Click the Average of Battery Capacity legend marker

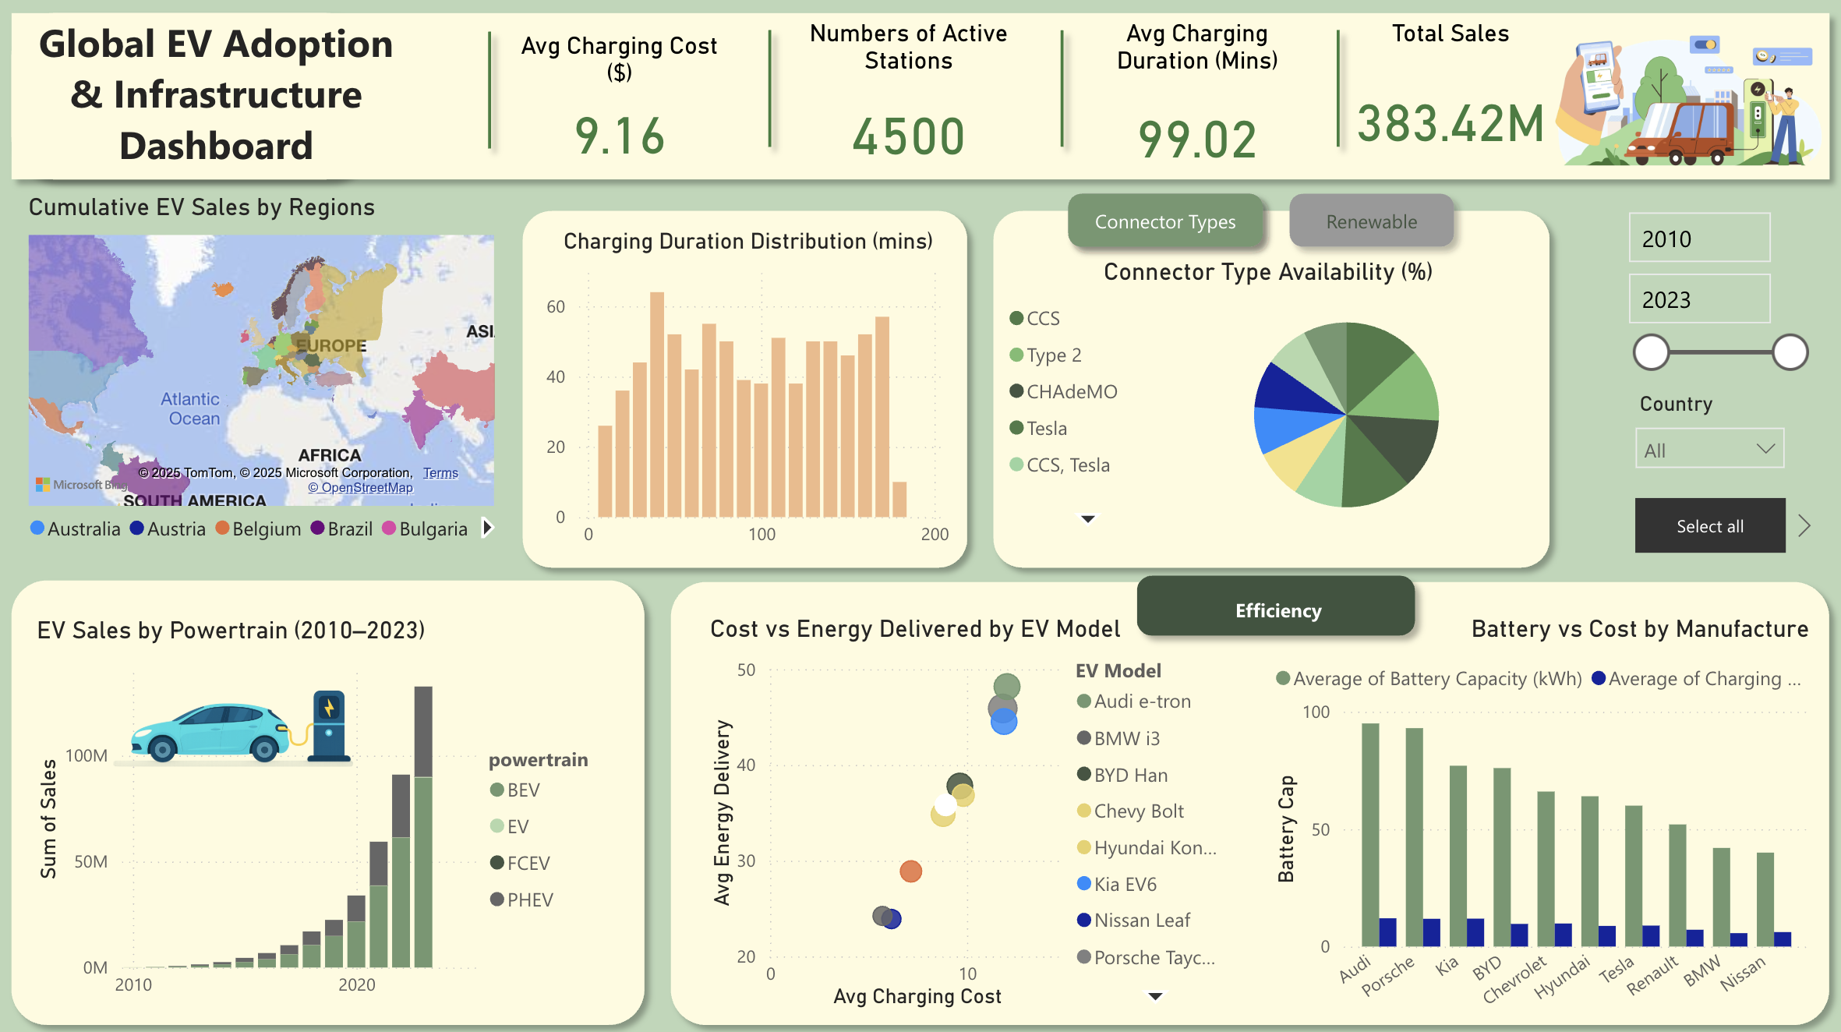click(1283, 678)
